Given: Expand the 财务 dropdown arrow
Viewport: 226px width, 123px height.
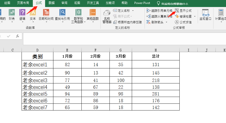Looking at the screenshot, I should [12, 22].
